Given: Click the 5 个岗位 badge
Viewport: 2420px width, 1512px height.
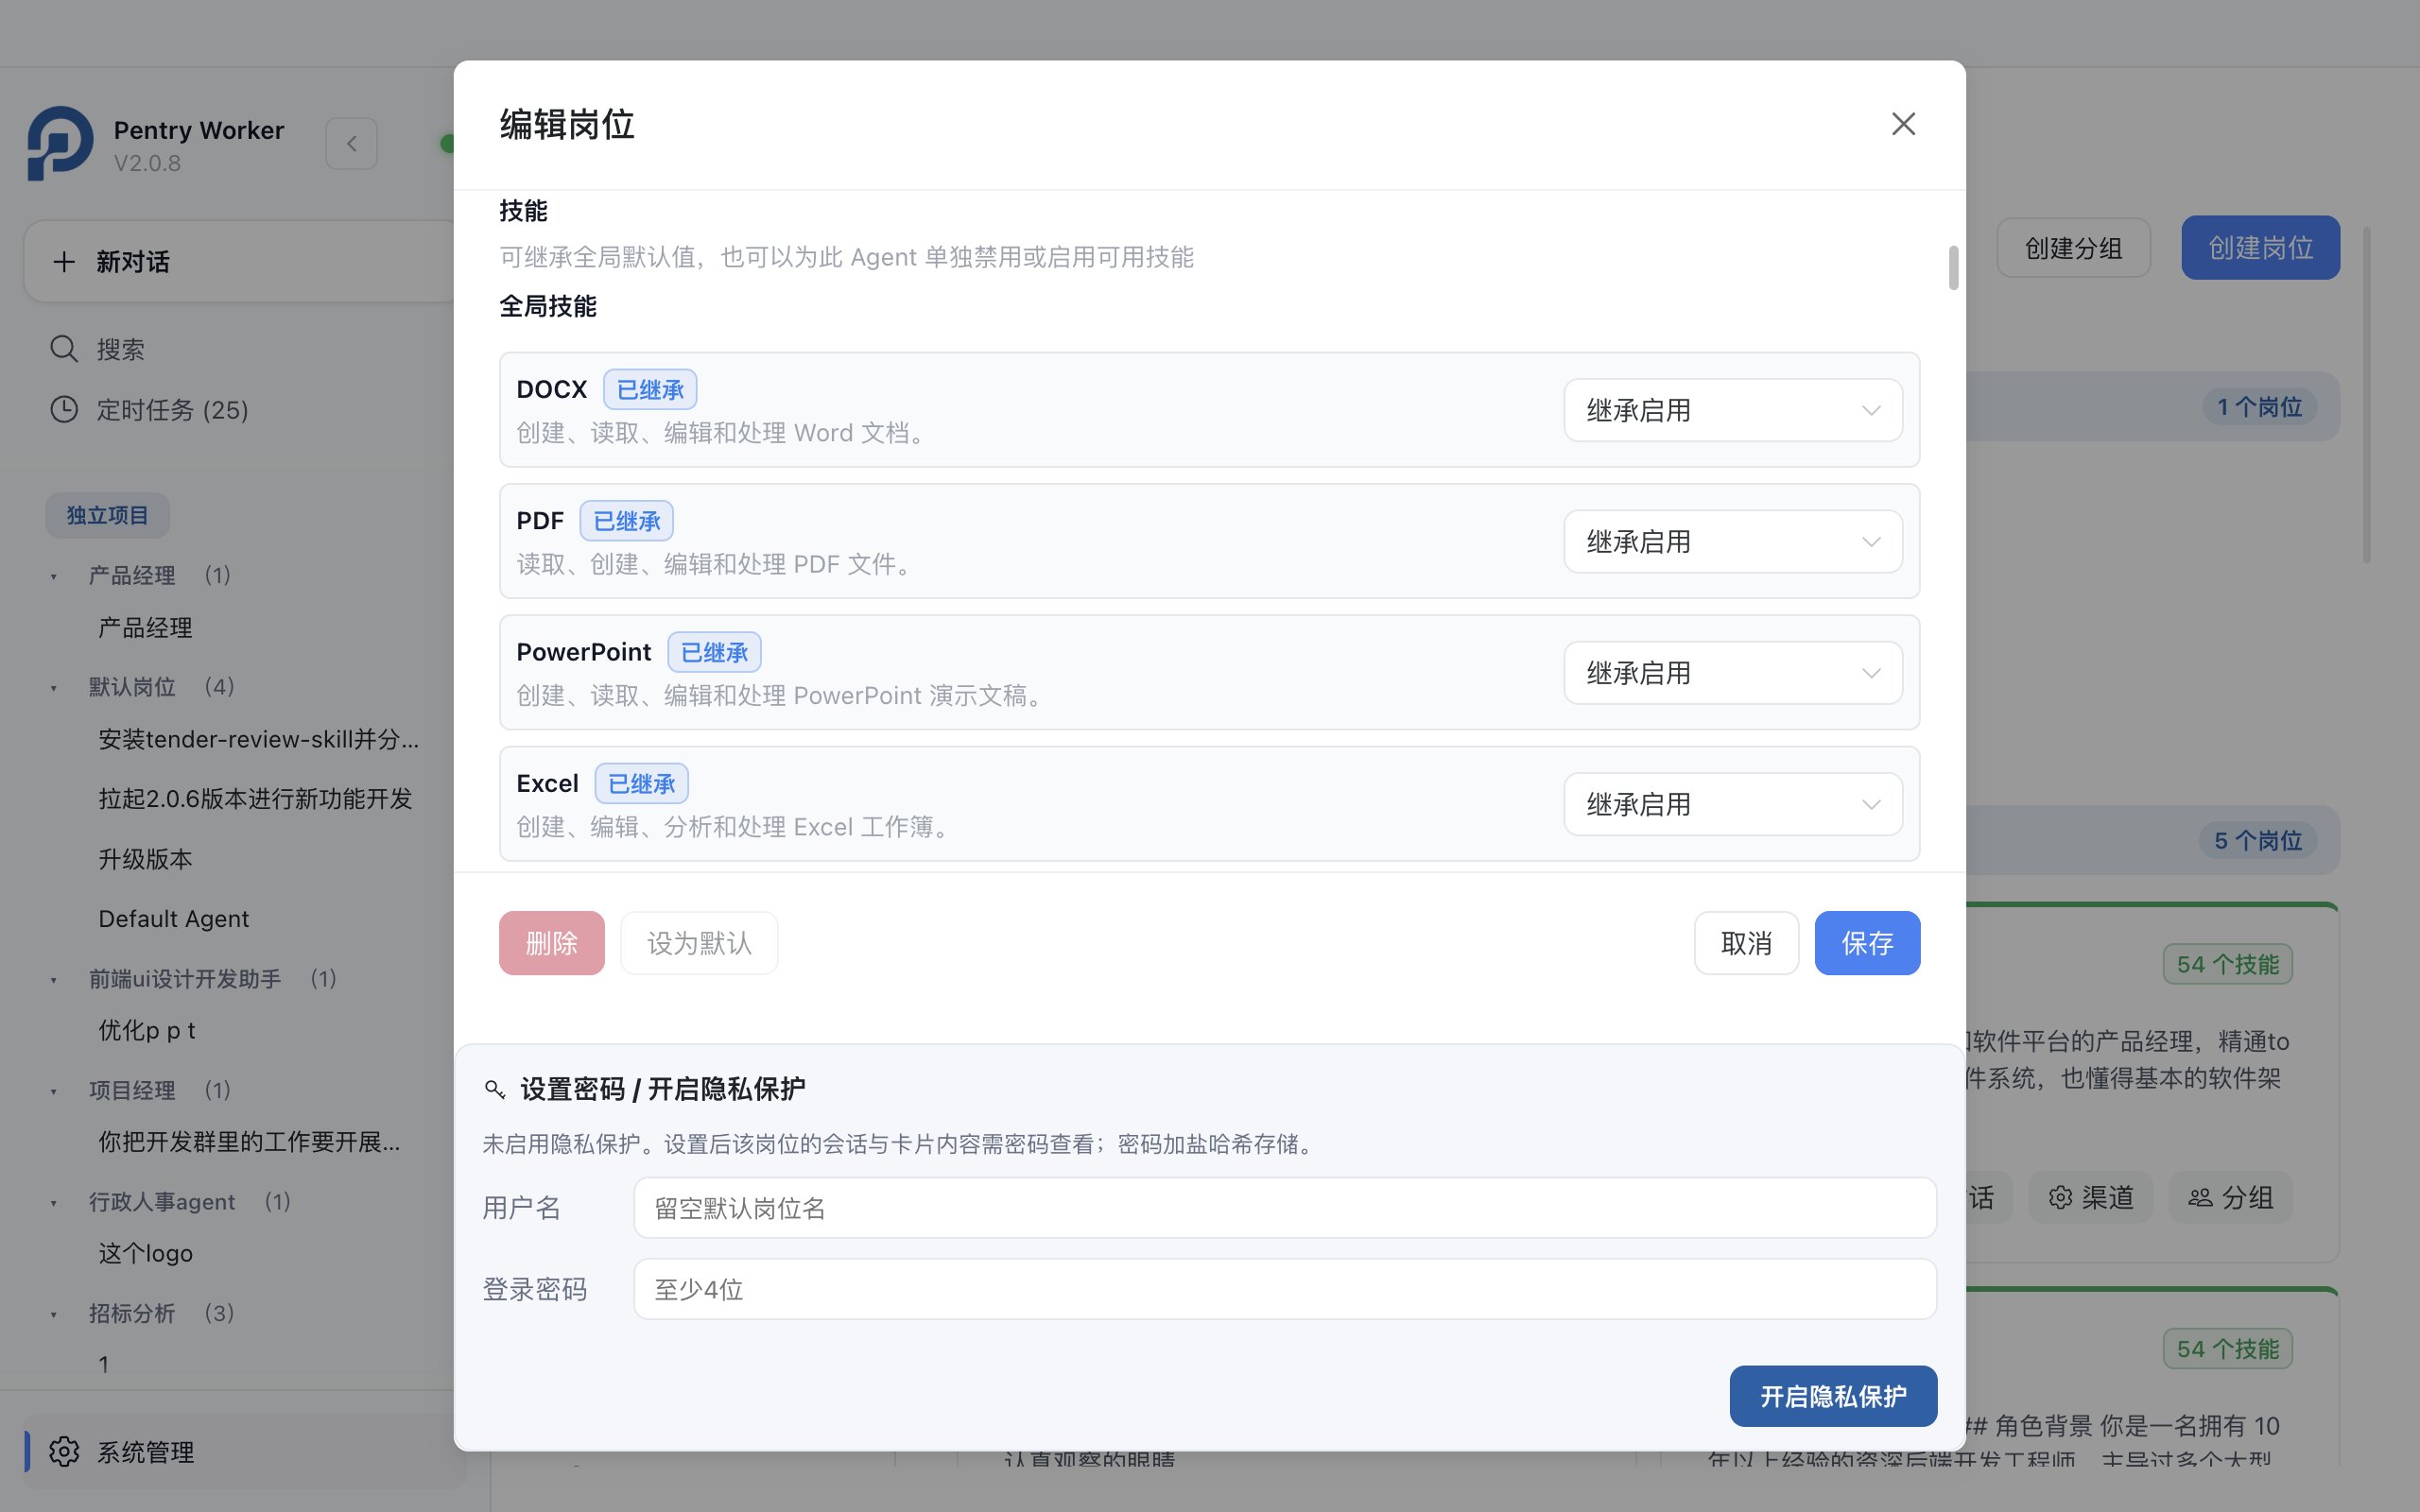Looking at the screenshot, I should tap(2258, 841).
